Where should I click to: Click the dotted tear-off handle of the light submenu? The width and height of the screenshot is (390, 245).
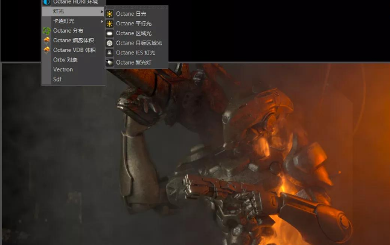pyautogui.click(x=136, y=7)
